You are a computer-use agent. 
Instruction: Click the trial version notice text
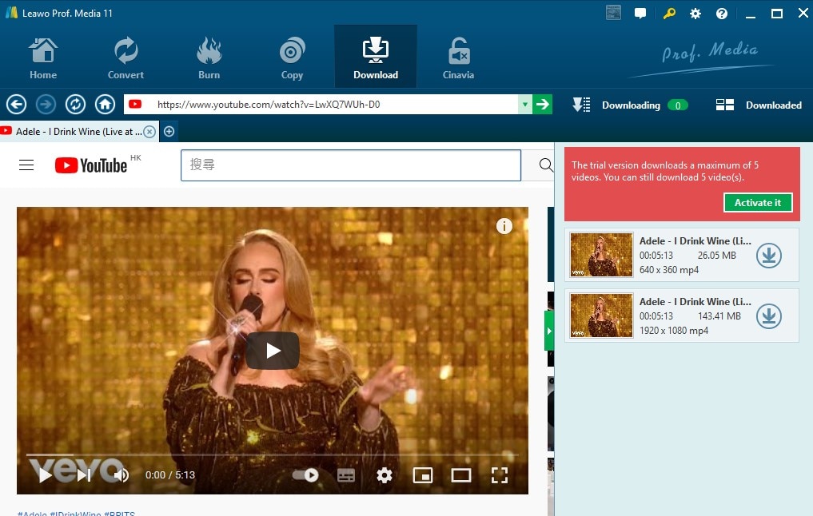coord(665,171)
